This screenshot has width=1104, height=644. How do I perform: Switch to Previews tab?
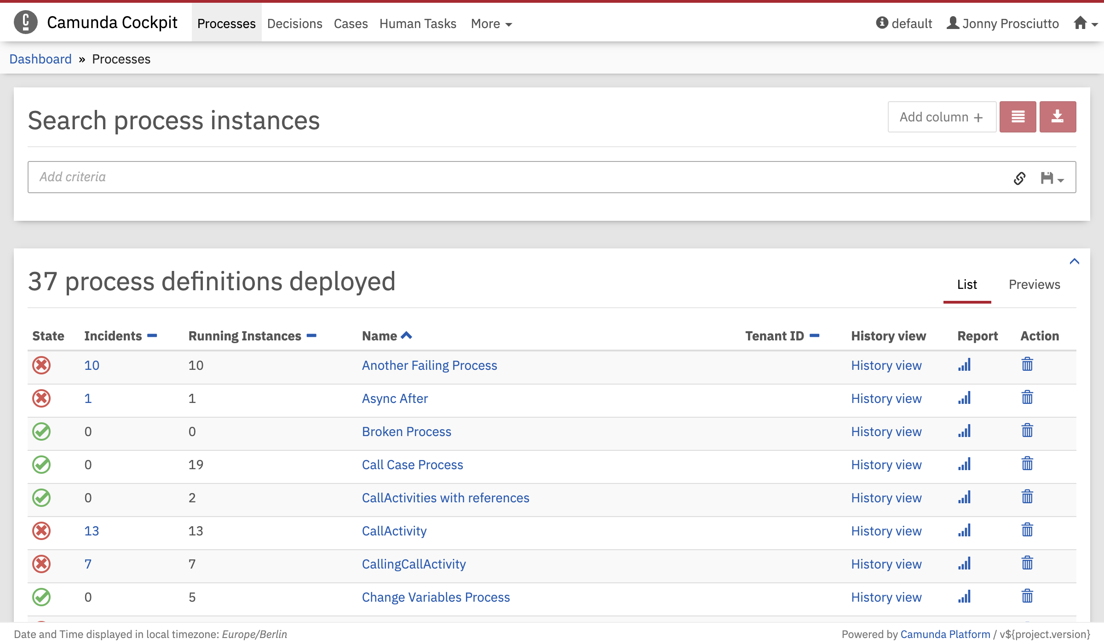(x=1034, y=285)
